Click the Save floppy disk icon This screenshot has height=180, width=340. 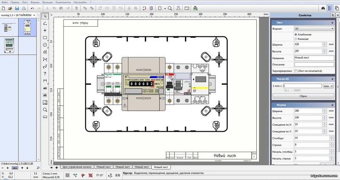point(17,8)
